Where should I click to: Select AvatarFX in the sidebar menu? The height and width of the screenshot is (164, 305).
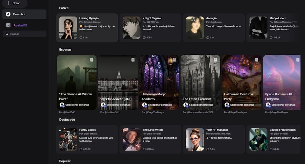click(20, 25)
